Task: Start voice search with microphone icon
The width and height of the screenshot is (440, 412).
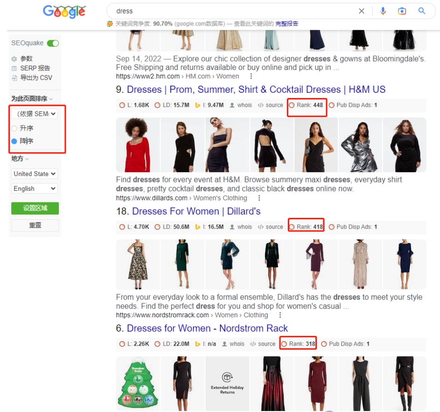Action: click(x=383, y=11)
